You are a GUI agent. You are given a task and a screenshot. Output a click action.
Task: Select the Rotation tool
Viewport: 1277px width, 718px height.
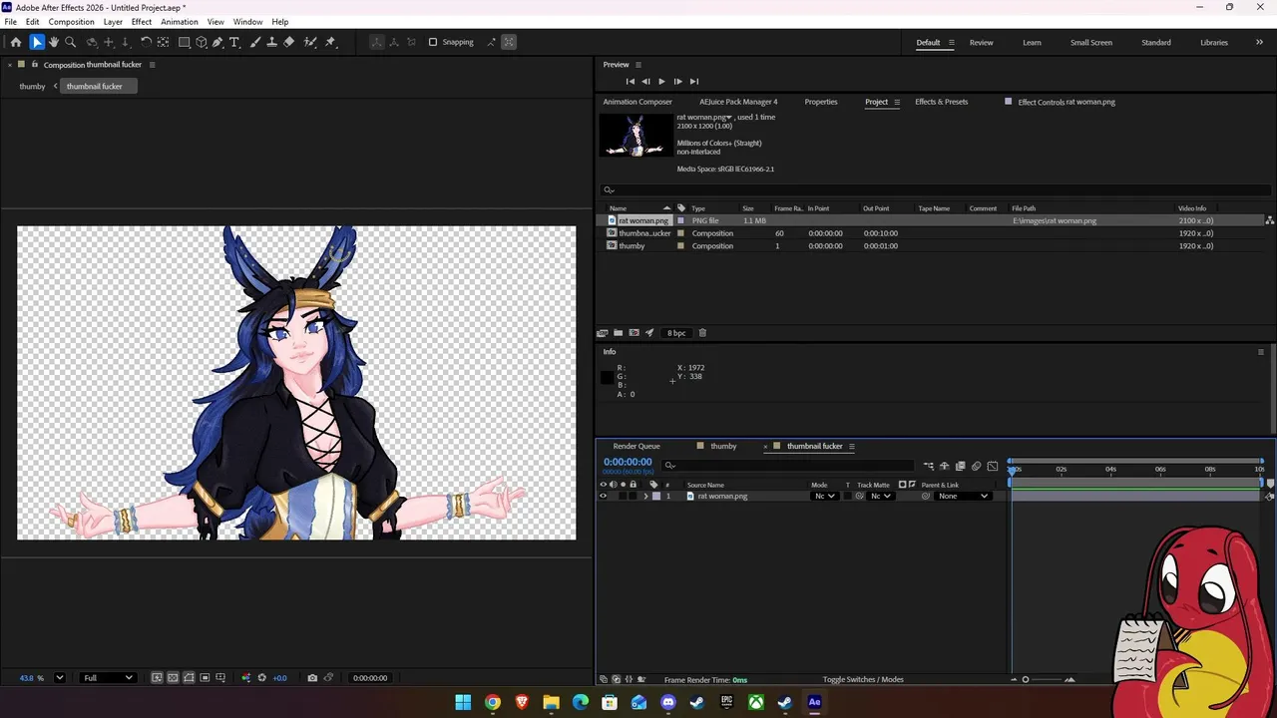tap(146, 42)
